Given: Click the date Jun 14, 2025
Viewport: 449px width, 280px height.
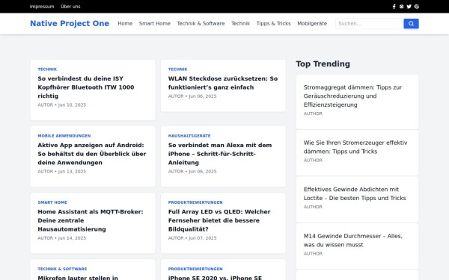Looking at the screenshot, I should click(72, 238).
